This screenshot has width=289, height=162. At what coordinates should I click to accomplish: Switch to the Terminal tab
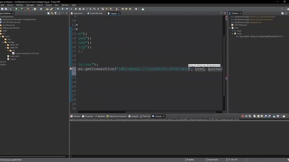[145, 116]
